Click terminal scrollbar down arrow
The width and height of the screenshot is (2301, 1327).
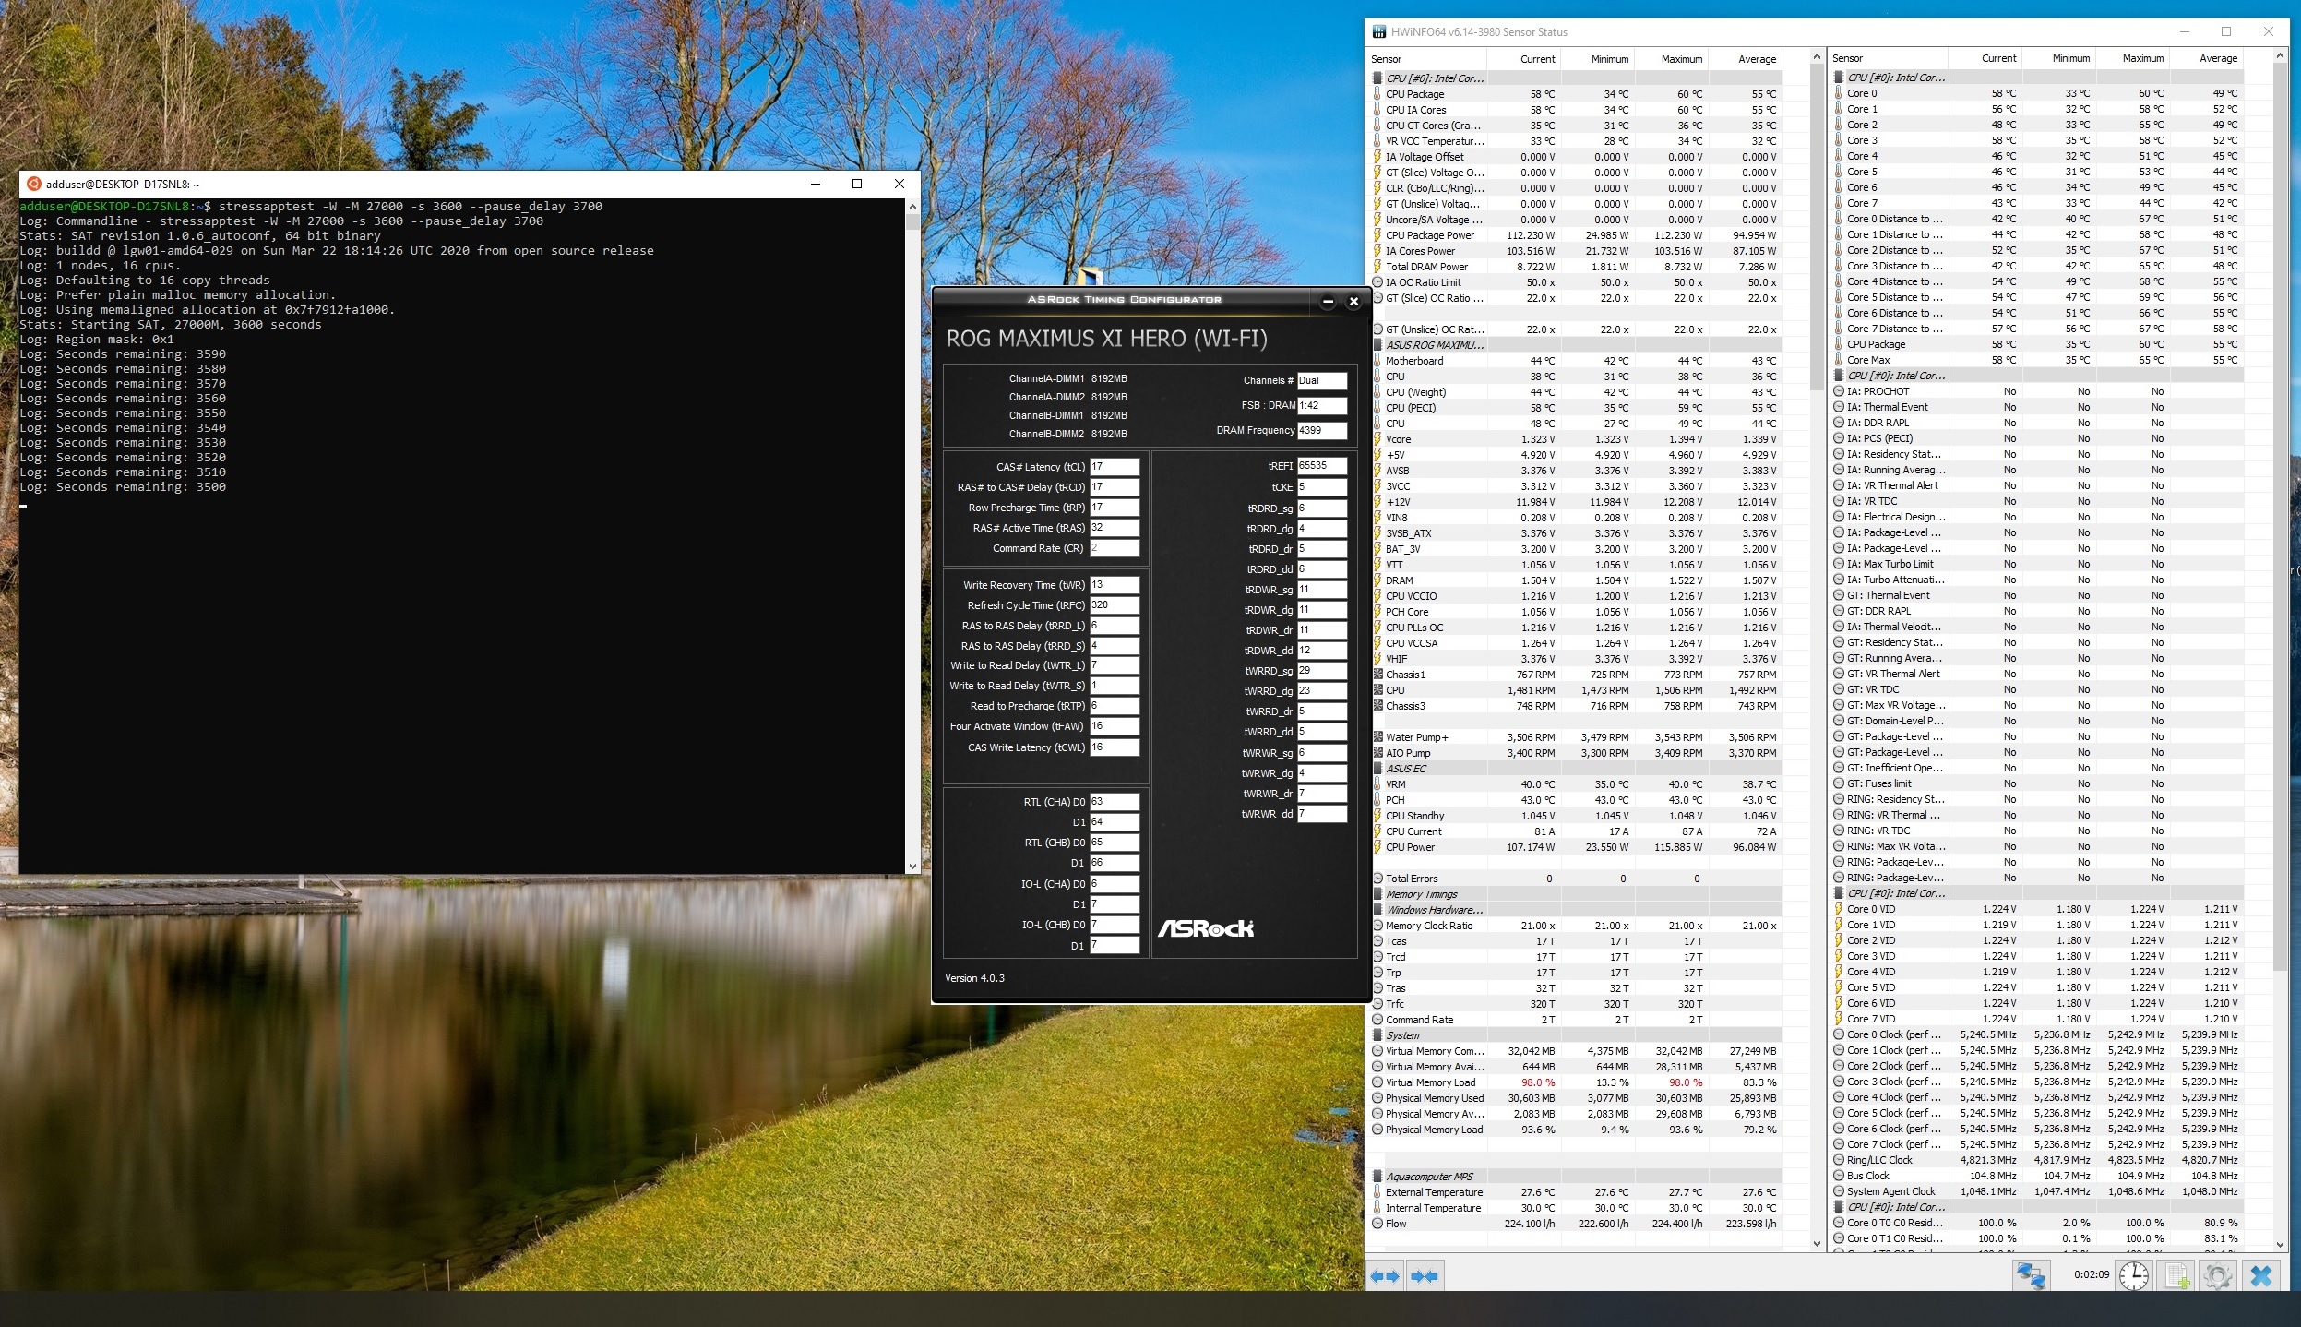[x=912, y=866]
